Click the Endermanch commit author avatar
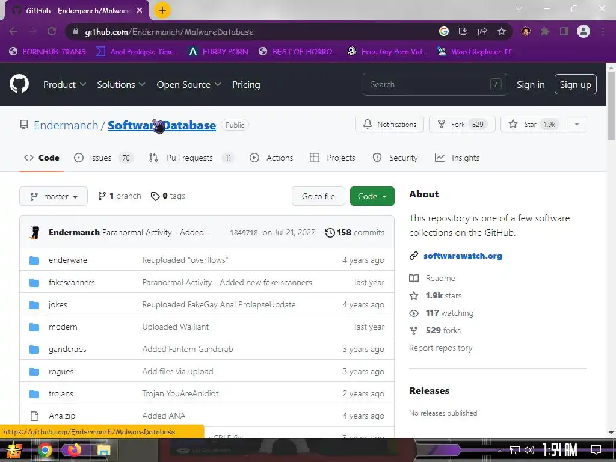 (35, 232)
